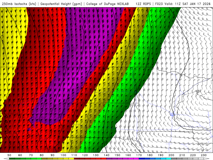This screenshot has width=213, height=160.
Task: Click the '90' color scale label
Action: 52,155
